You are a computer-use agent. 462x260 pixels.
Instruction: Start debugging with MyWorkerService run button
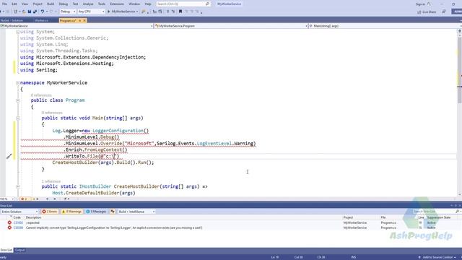click(122, 12)
